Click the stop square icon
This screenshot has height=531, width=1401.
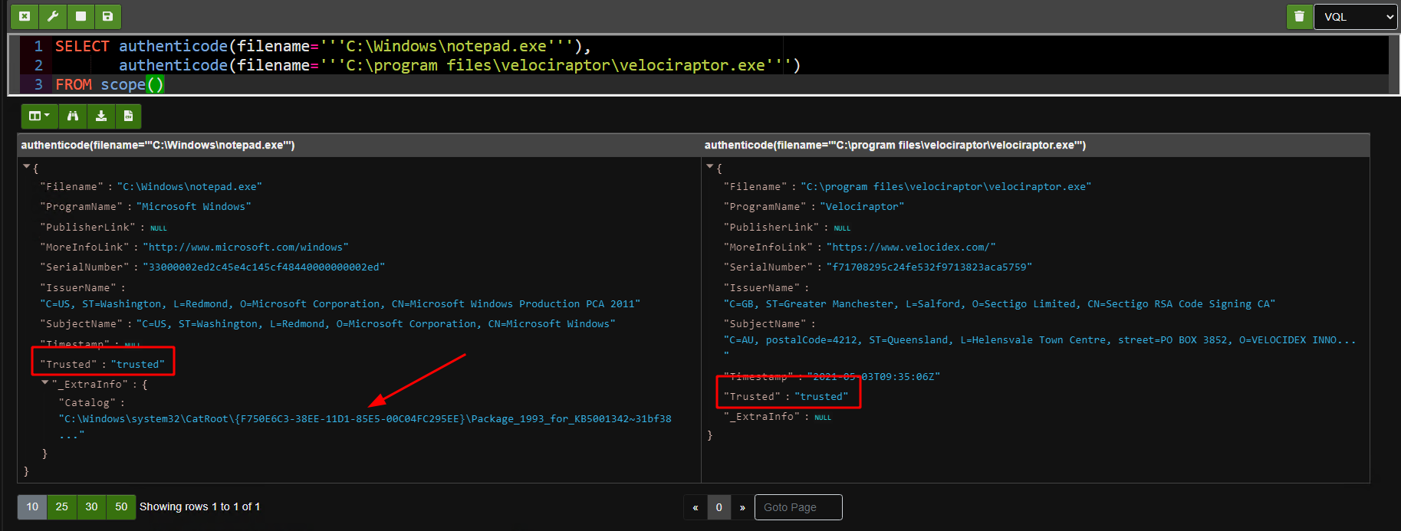(81, 16)
